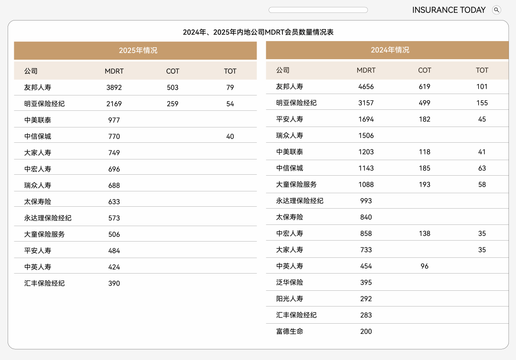
Task: Click the COT value 96
Action: point(425,266)
